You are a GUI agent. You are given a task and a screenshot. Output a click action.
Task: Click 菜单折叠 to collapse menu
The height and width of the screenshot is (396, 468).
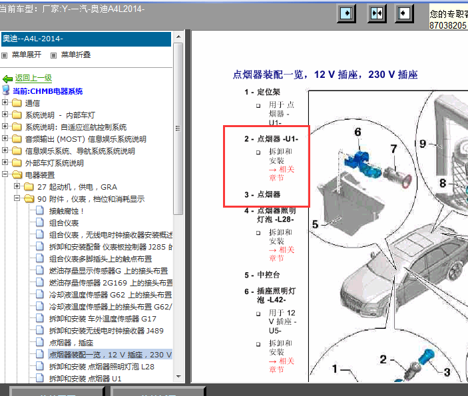[x=76, y=55]
